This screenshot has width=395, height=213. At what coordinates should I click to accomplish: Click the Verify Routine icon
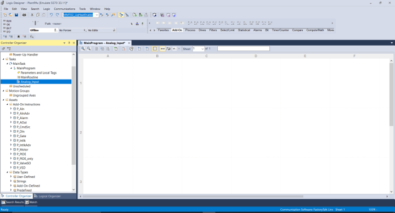point(134,15)
